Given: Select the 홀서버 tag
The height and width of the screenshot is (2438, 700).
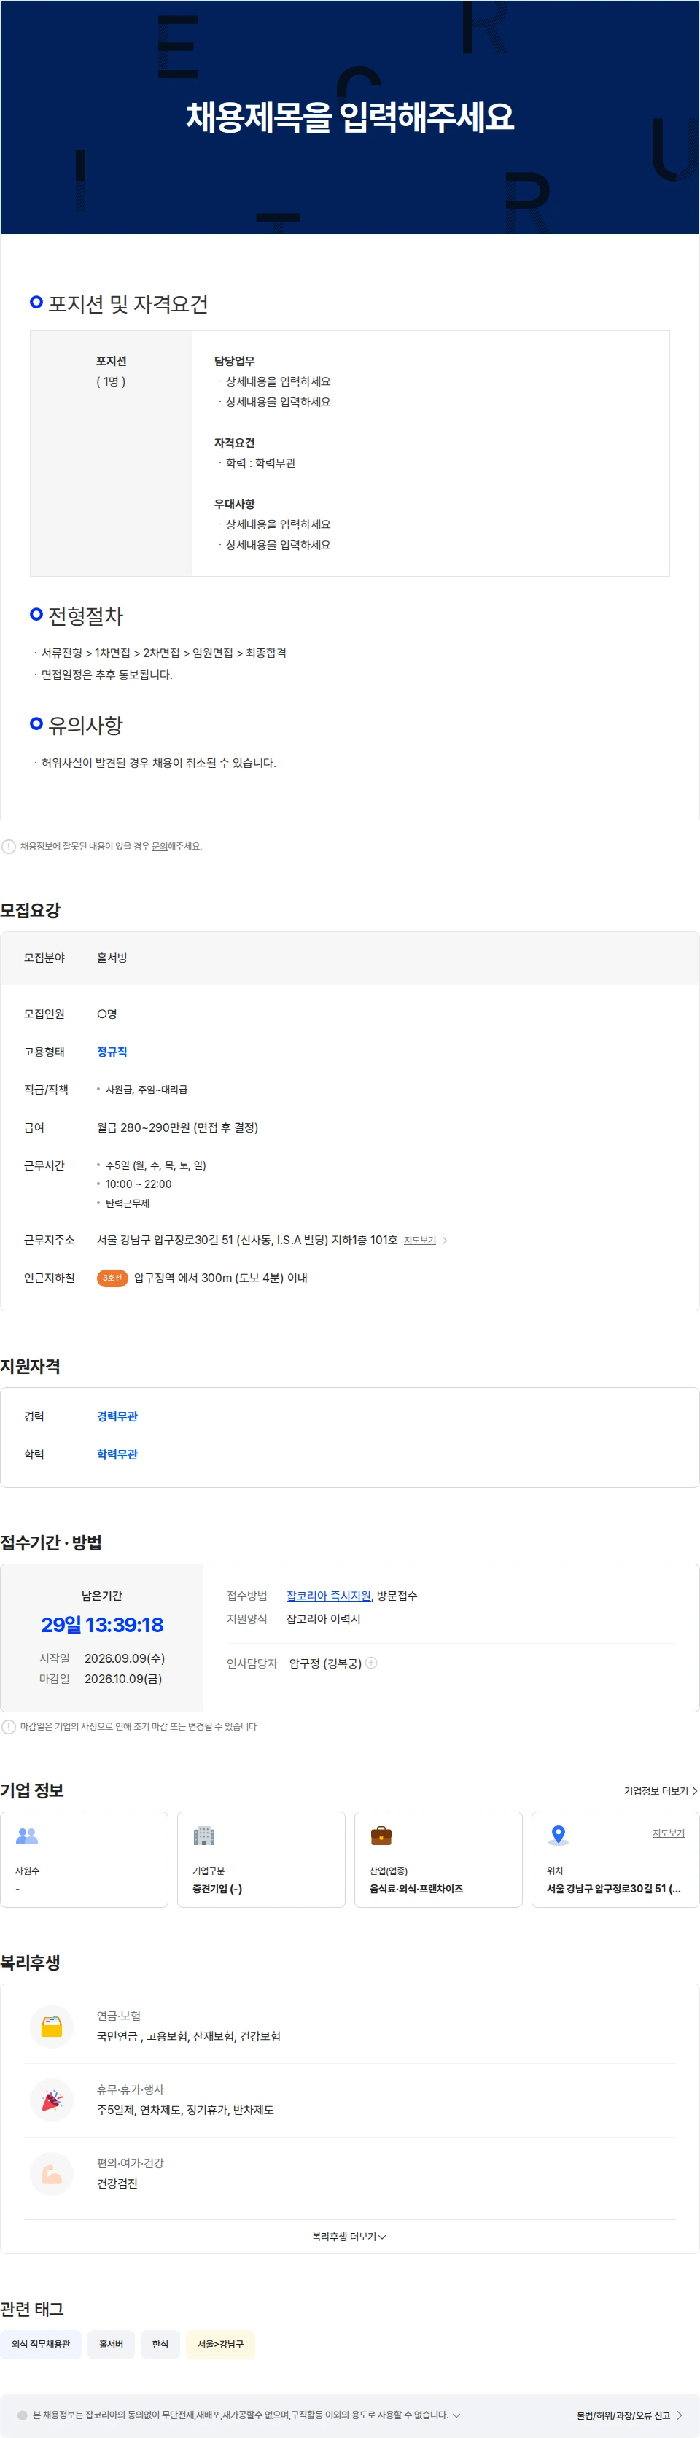Looking at the screenshot, I should (111, 2345).
